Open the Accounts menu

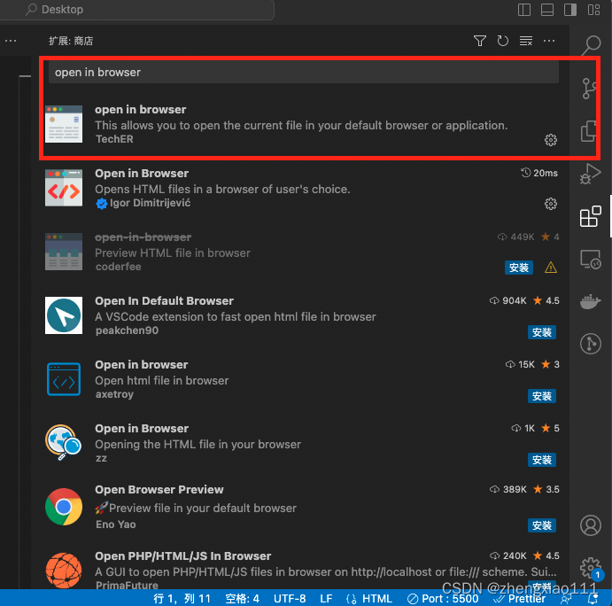click(591, 525)
